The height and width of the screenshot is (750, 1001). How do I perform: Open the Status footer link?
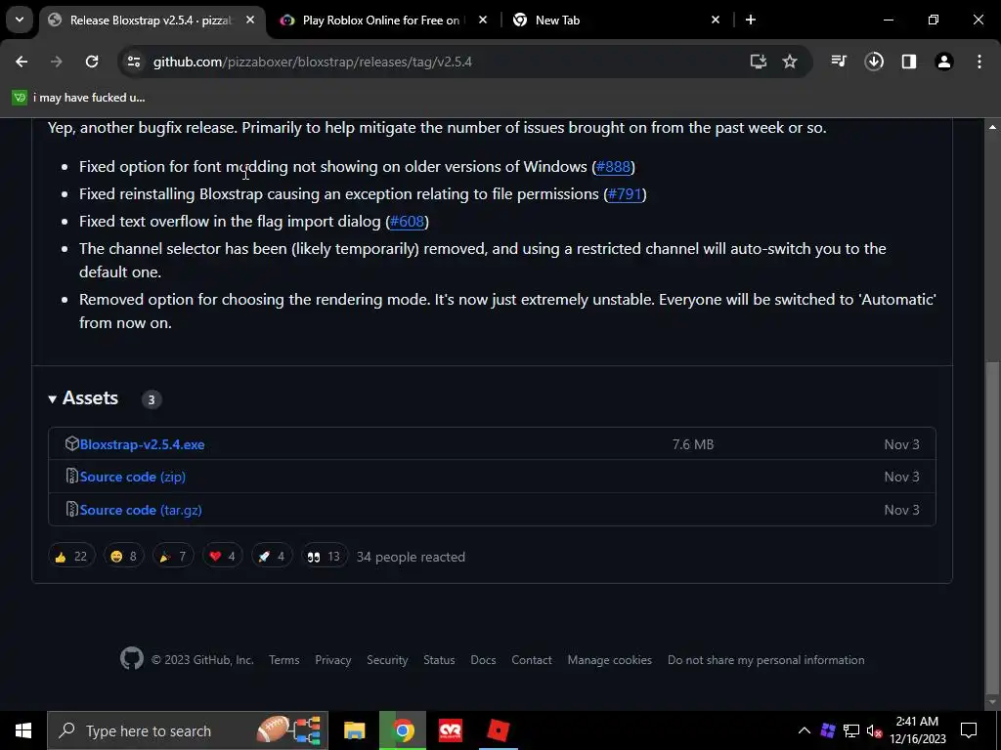tap(439, 660)
